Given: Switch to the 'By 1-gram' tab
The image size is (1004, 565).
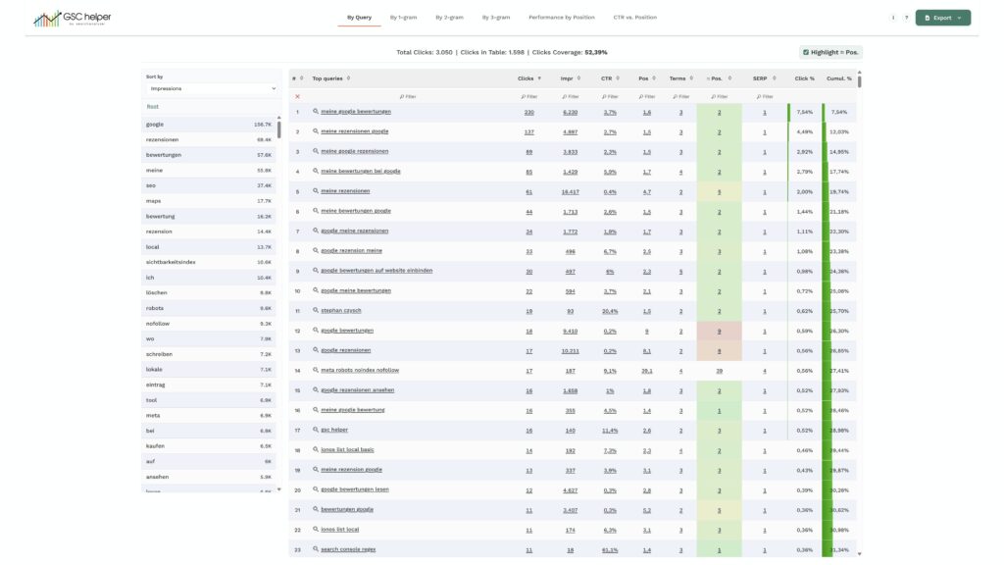Looking at the screenshot, I should pyautogui.click(x=404, y=18).
